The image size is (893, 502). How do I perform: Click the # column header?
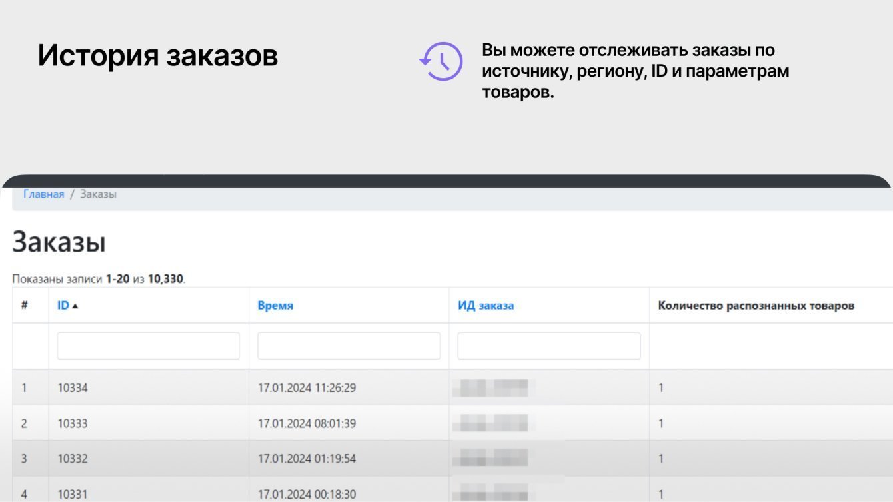coord(24,305)
